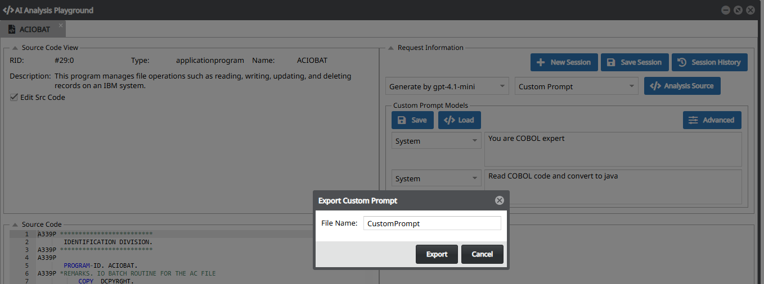Collapse the Request Information panel
The height and width of the screenshot is (284, 764).
pyautogui.click(x=390, y=48)
